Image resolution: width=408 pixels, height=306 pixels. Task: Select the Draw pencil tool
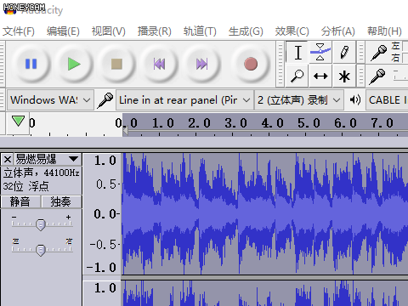pos(344,53)
